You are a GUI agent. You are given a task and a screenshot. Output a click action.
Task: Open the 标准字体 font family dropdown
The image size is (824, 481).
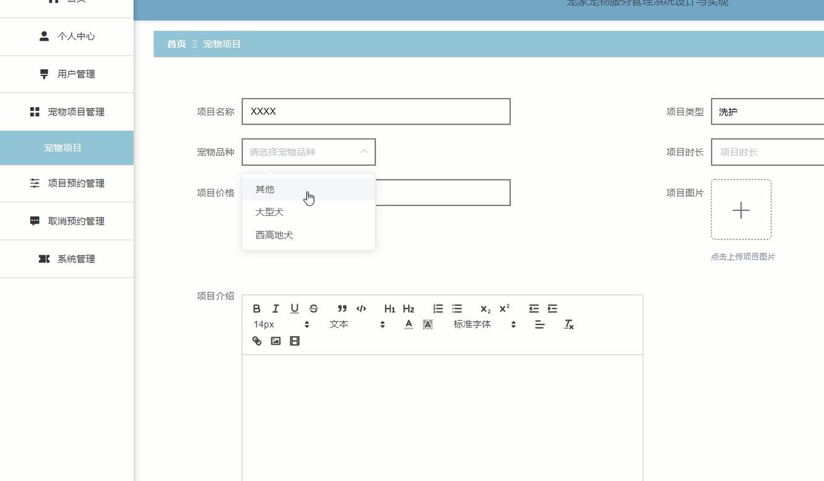pos(472,324)
